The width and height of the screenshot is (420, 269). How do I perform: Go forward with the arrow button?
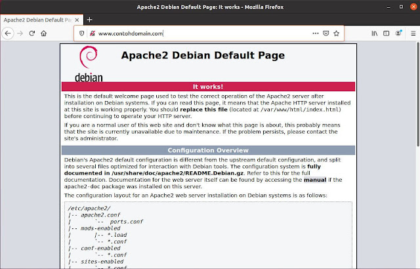[x=20, y=33]
